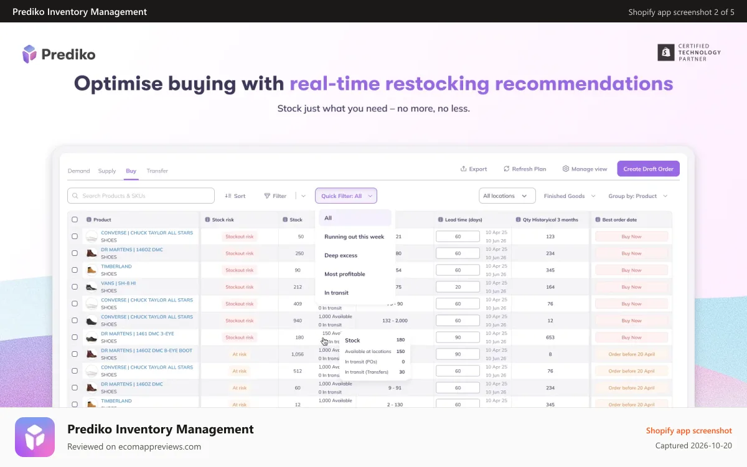Screen dimensions: 747x467
Task: Open the All locations dropdown
Action: coord(507,196)
